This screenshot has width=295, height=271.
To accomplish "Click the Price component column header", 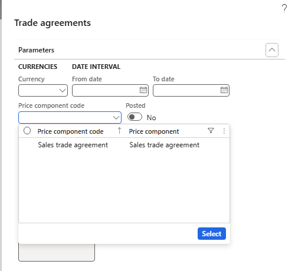I will coord(154,131).
